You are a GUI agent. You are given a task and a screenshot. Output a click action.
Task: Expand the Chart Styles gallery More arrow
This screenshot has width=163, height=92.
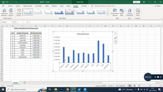(x=107, y=14)
